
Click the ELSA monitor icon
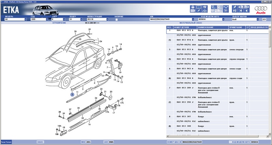pyautogui.click(x=214, y=7)
